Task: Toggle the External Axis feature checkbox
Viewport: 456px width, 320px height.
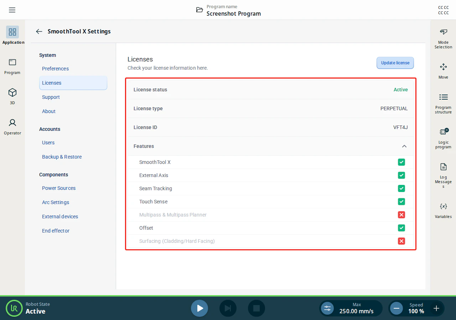Action: pyautogui.click(x=401, y=175)
